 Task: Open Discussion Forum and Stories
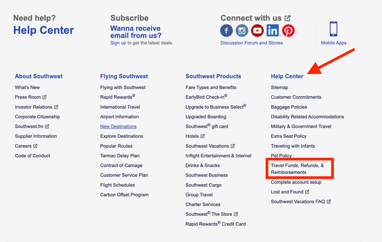pyautogui.click(x=252, y=43)
